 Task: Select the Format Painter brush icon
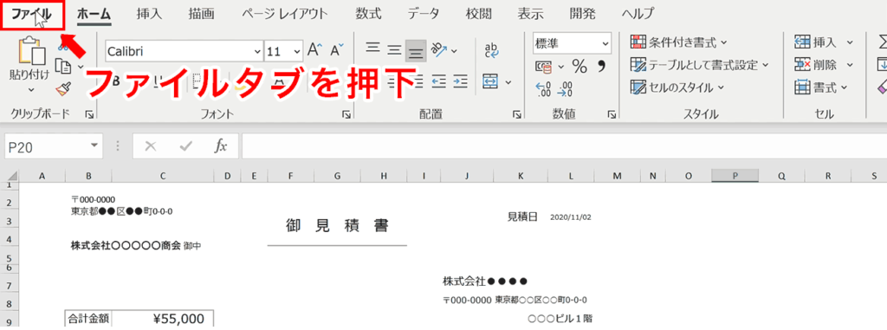click(63, 89)
